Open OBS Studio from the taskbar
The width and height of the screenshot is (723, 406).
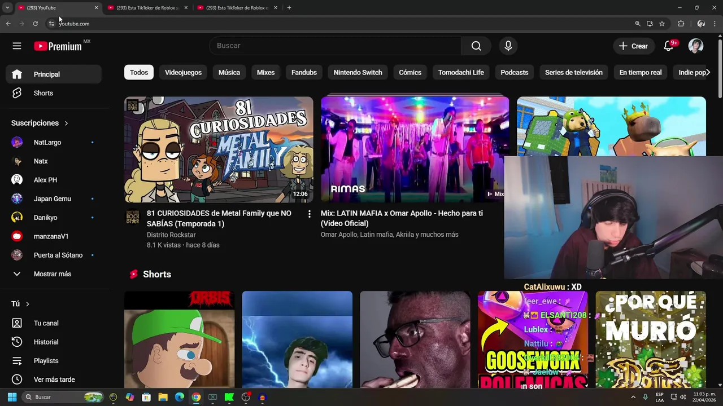tap(246, 397)
